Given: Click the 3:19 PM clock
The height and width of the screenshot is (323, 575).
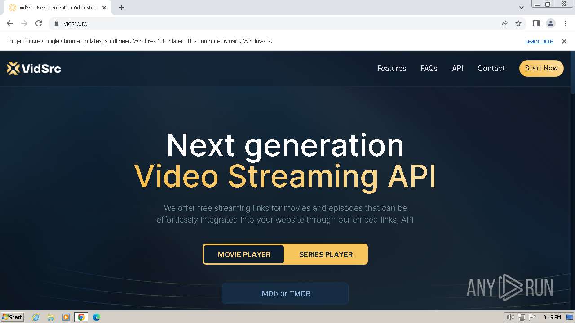Looking at the screenshot, I should pyautogui.click(x=552, y=317).
